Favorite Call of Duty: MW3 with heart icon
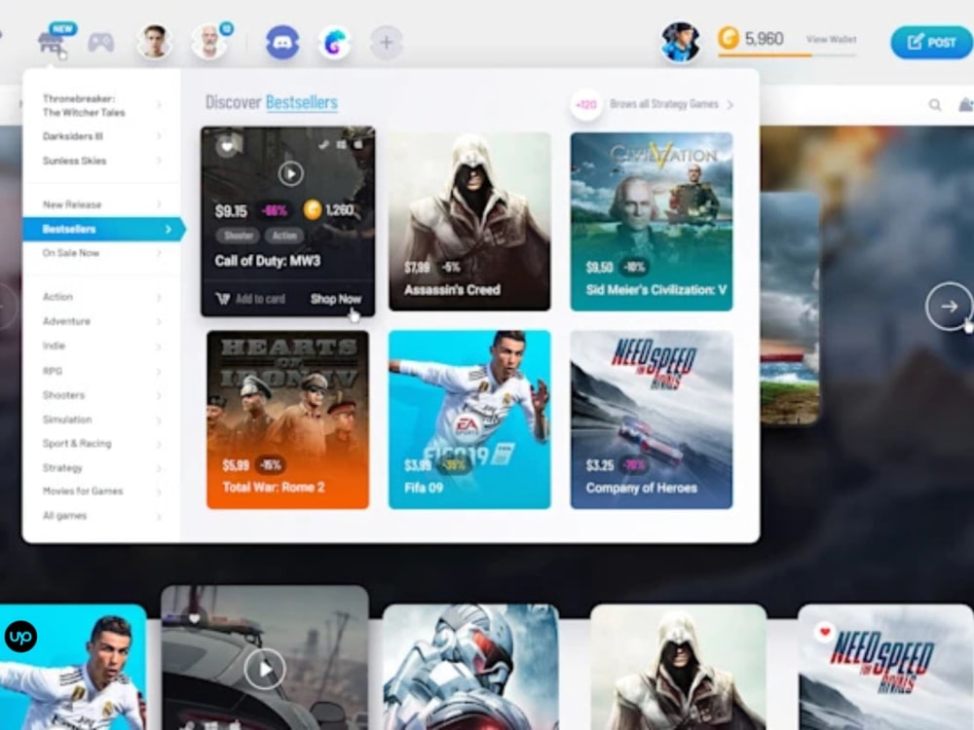The image size is (974, 730). (x=227, y=147)
